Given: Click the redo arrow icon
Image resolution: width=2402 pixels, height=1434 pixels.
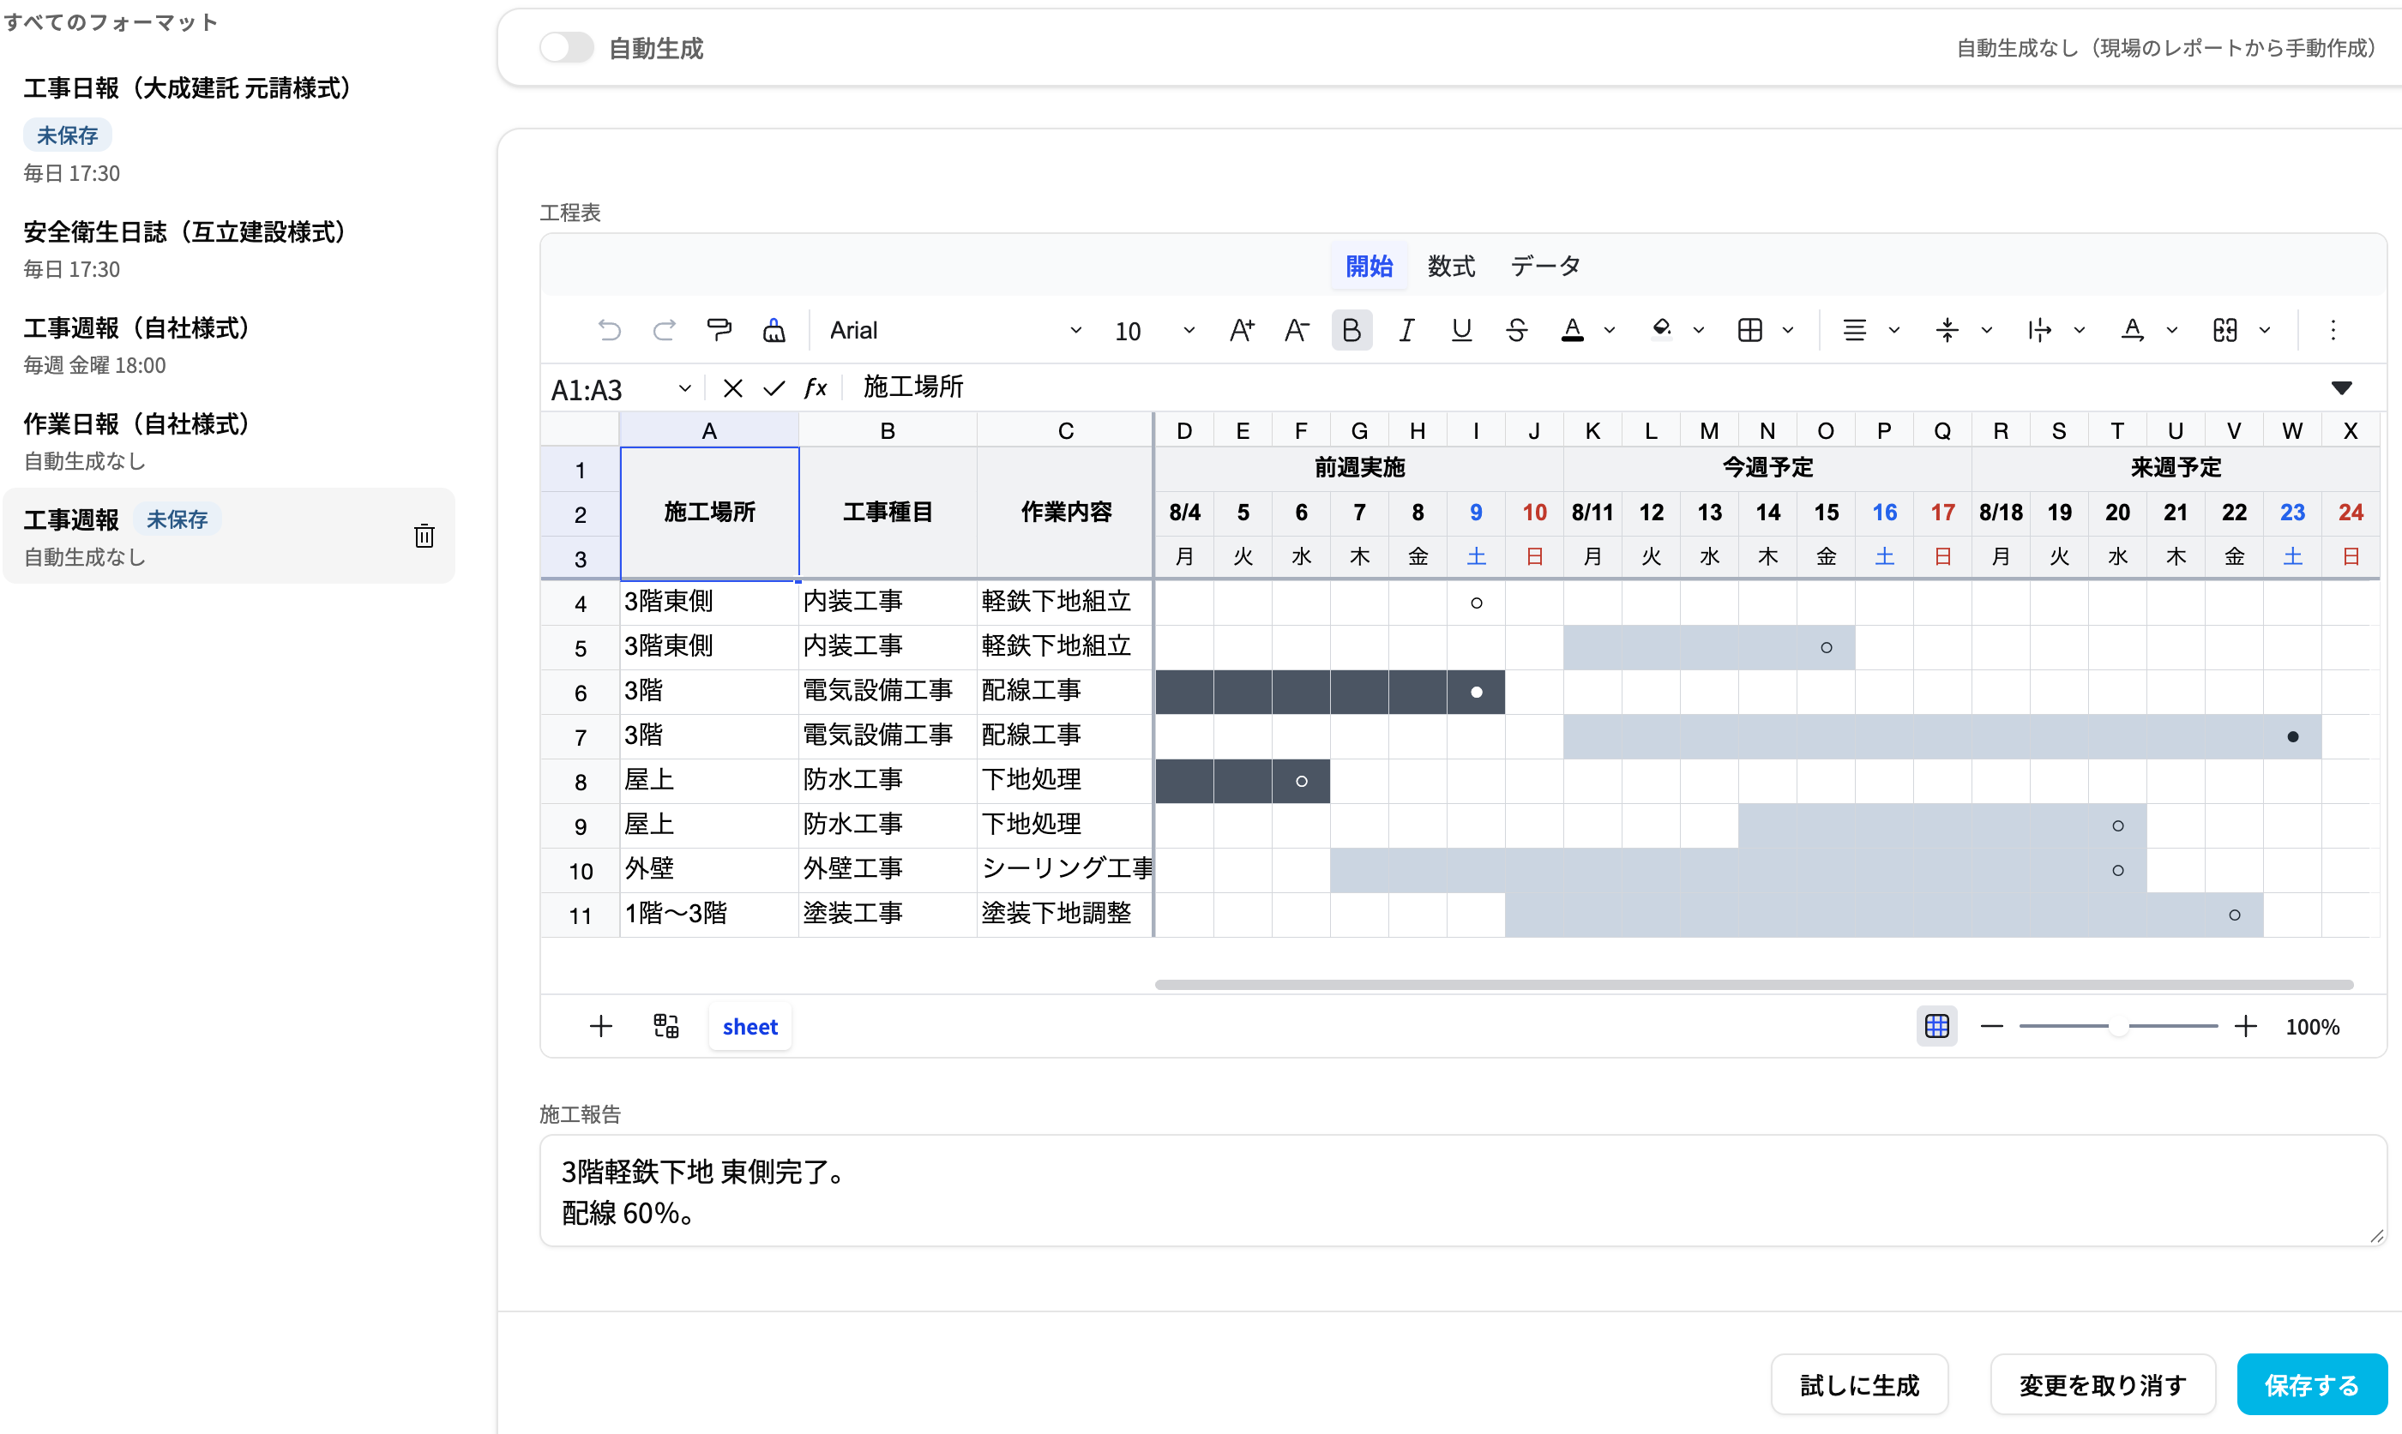Looking at the screenshot, I should click(x=664, y=331).
